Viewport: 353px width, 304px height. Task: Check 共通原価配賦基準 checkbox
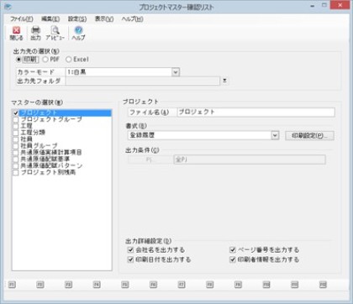pos(16,160)
